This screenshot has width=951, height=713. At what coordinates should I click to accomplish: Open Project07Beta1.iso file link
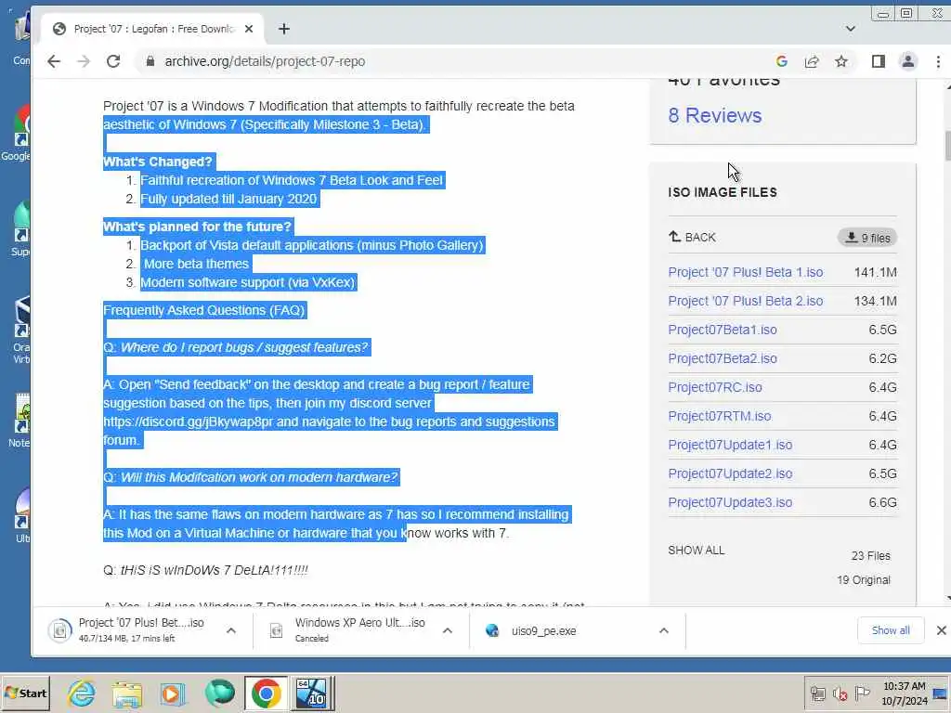(x=723, y=330)
